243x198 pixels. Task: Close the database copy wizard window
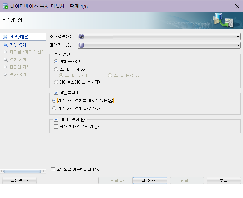pos(237,6)
